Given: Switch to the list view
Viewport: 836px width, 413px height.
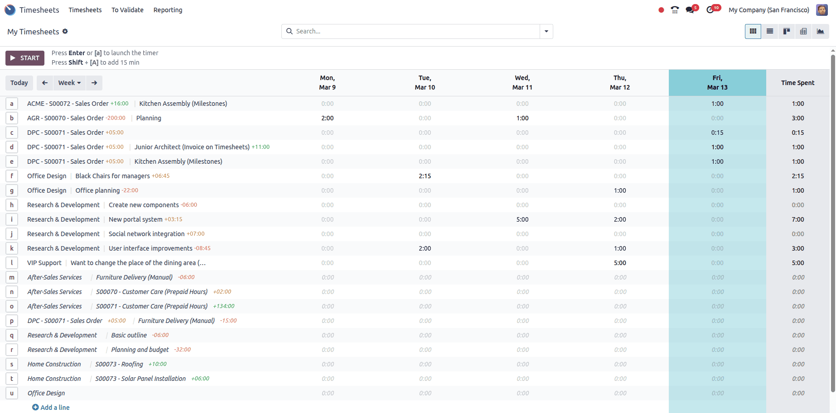Looking at the screenshot, I should 769,31.
